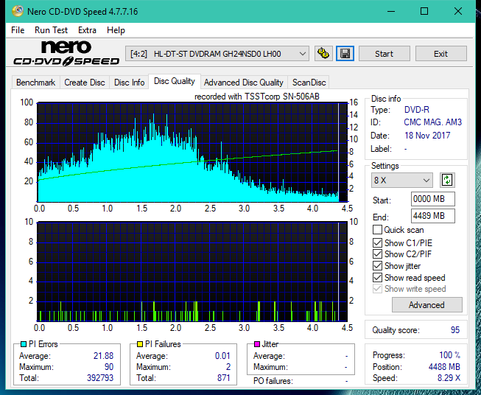Image resolution: width=481 pixels, height=395 pixels.
Task: Click the PI Errors graph area
Action: (192, 153)
